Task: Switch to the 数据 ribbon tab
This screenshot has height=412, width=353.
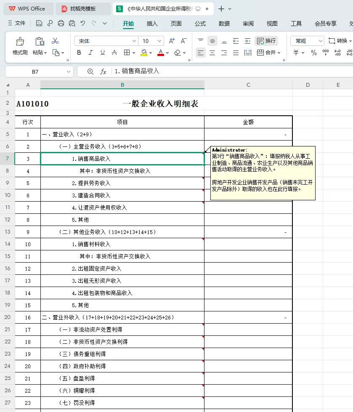Action: 224,24
